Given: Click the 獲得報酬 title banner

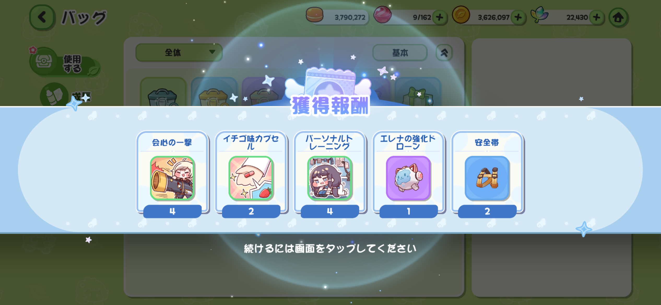Looking at the screenshot, I should pos(330,106).
